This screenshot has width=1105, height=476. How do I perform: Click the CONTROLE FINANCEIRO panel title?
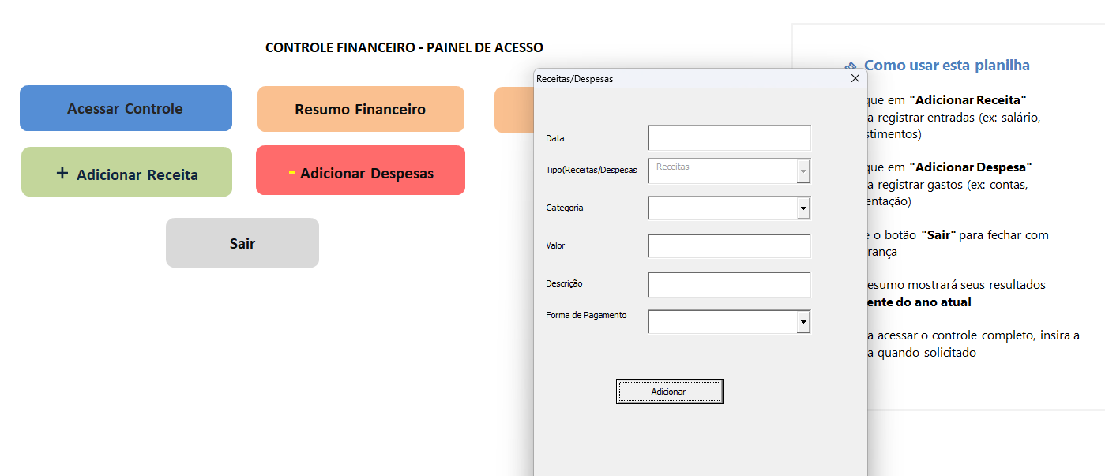pos(404,47)
